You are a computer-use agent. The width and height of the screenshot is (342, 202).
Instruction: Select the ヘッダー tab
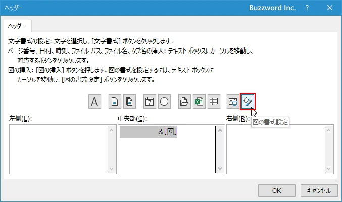[x=17, y=26]
